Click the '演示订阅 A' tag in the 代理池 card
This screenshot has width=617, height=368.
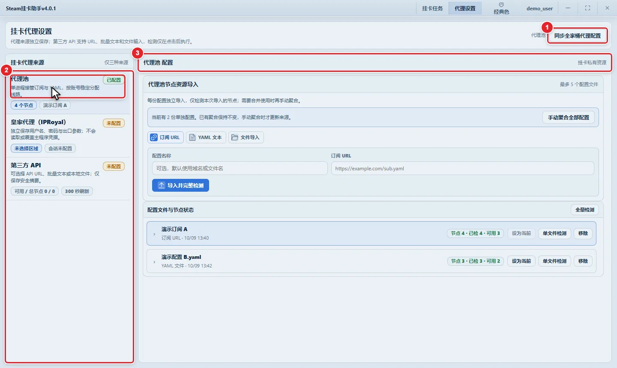tap(55, 105)
